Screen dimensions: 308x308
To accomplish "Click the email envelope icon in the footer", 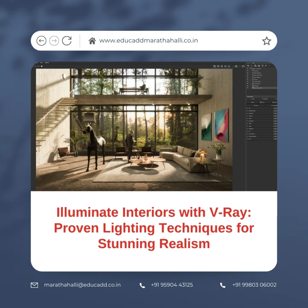I will click(x=35, y=285).
